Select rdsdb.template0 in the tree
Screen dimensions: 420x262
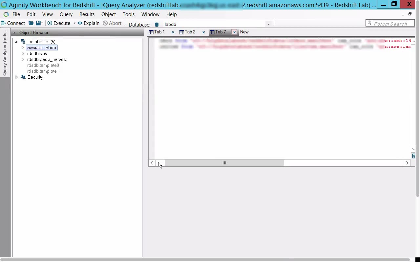[43, 65]
